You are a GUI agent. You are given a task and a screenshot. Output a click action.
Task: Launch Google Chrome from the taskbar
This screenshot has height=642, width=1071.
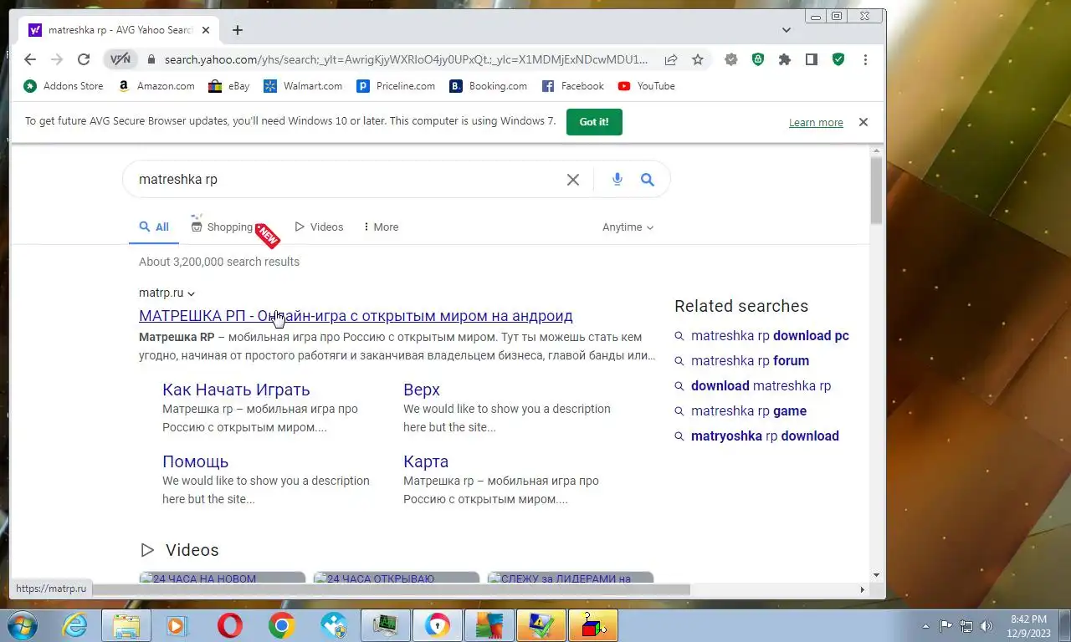[x=281, y=625]
